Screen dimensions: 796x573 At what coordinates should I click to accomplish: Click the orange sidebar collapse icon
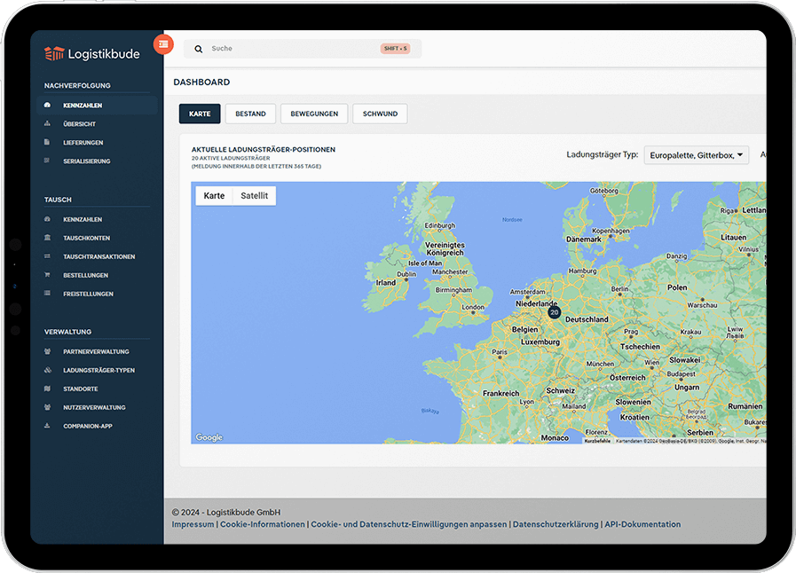(163, 44)
